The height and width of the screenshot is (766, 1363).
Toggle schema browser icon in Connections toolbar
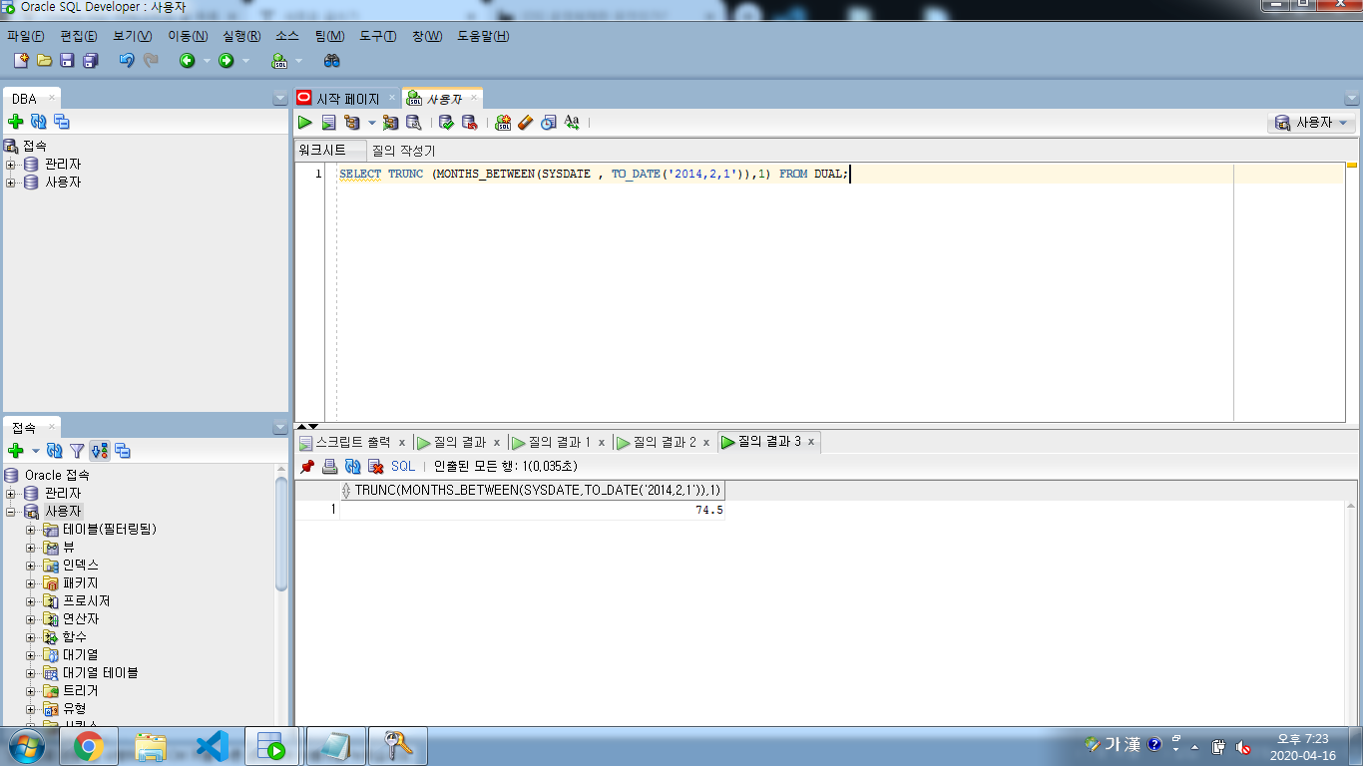click(100, 451)
